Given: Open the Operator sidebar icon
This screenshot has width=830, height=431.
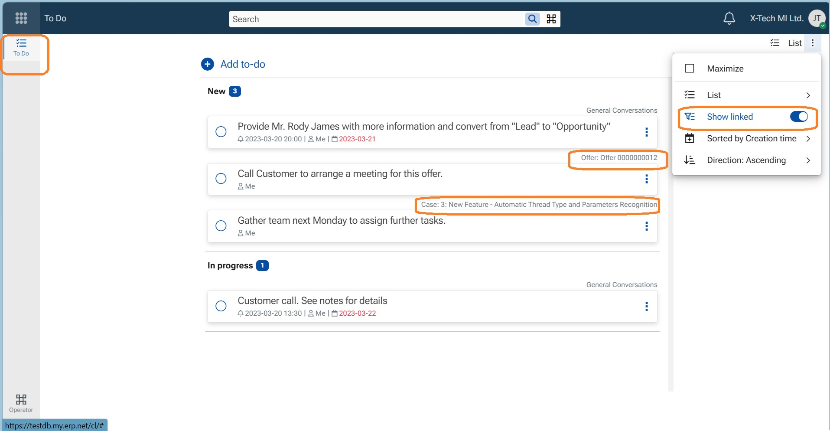Looking at the screenshot, I should pyautogui.click(x=21, y=403).
